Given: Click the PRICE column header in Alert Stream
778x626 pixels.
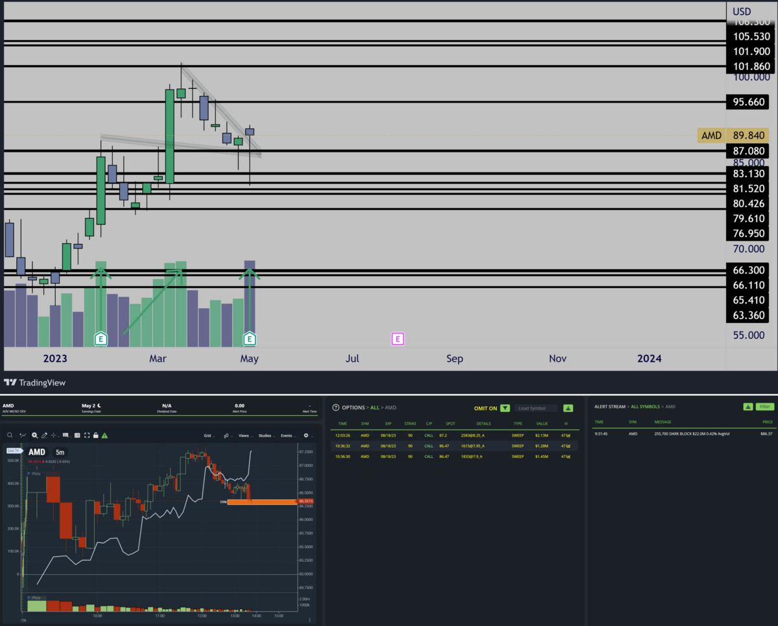Looking at the screenshot, I should coord(767,422).
